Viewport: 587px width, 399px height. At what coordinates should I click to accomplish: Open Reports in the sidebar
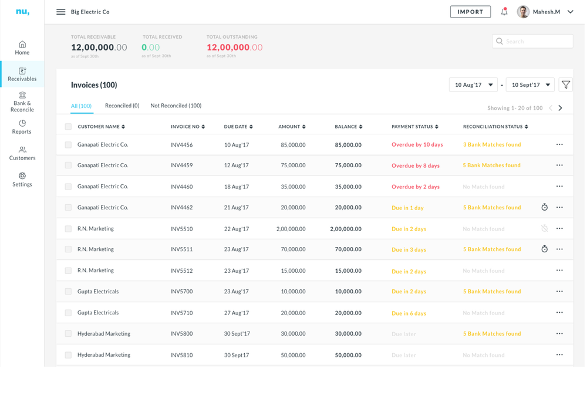tap(22, 127)
